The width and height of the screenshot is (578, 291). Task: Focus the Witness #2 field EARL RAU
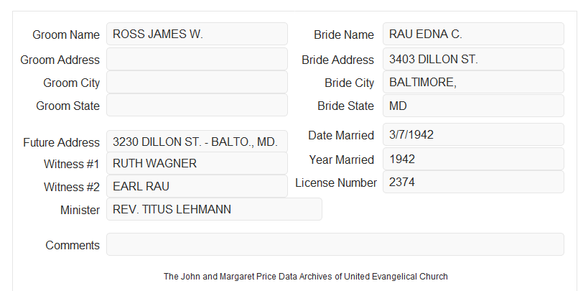(197, 186)
